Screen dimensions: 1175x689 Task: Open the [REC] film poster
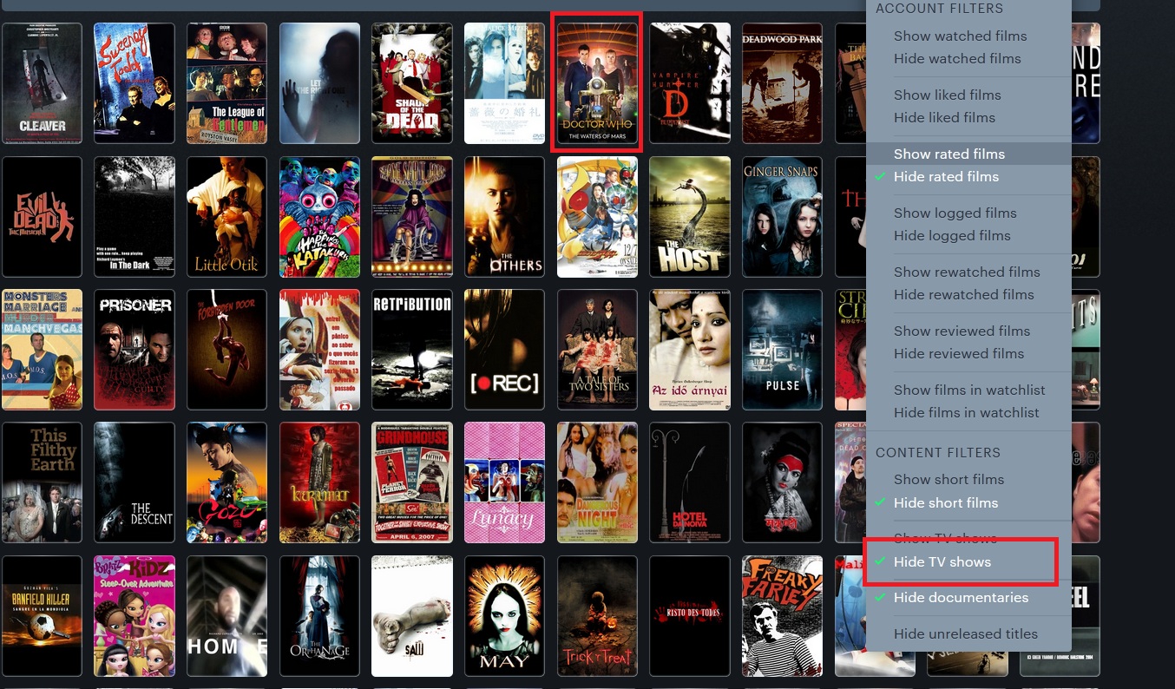504,350
